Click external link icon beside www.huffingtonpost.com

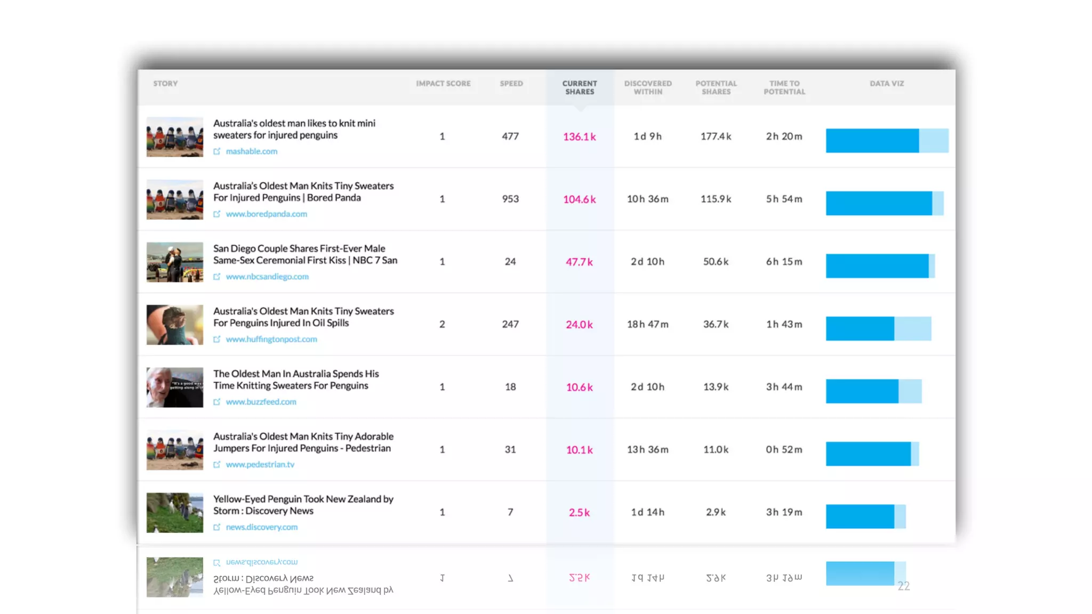click(x=217, y=340)
